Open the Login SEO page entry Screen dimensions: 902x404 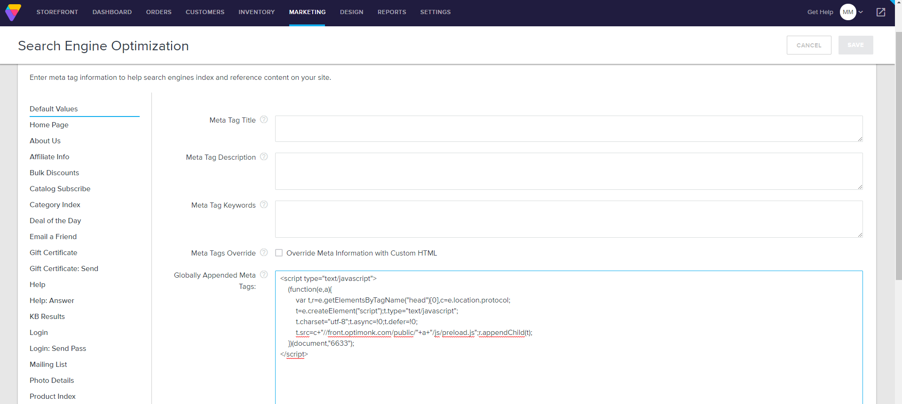(x=39, y=333)
